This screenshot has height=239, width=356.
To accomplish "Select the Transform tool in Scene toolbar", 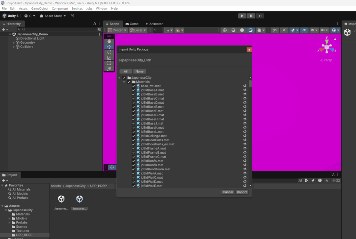I will click(x=109, y=69).
